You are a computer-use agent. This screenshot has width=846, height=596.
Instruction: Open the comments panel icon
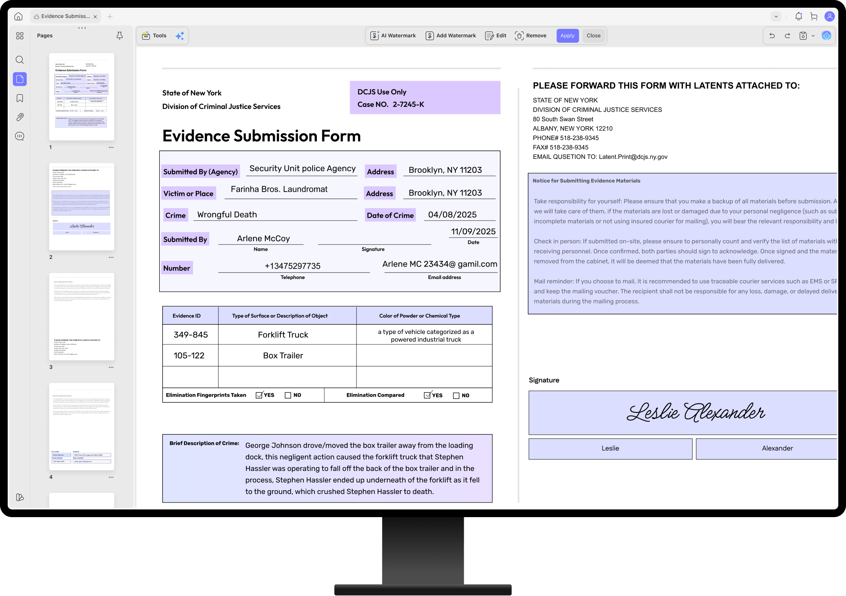click(x=20, y=136)
